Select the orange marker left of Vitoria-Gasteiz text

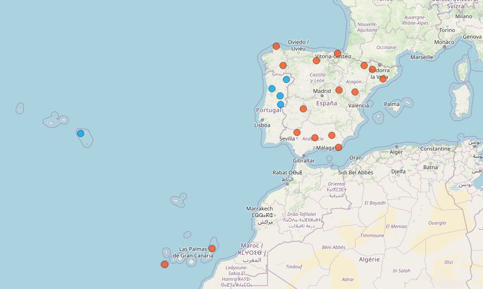click(x=316, y=61)
